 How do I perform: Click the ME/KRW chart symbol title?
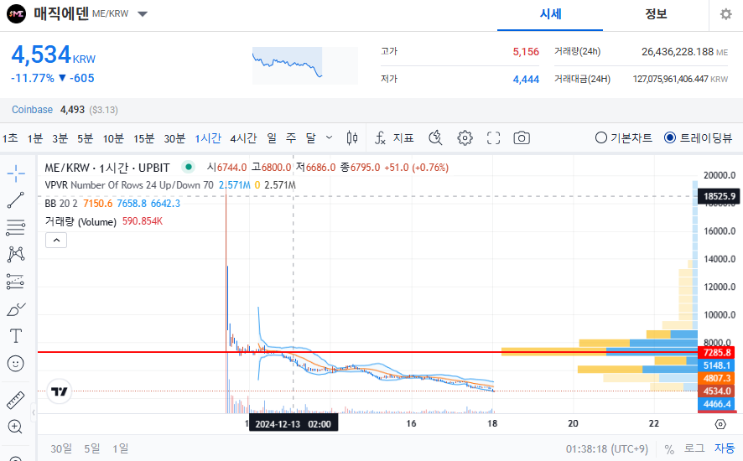(x=107, y=168)
